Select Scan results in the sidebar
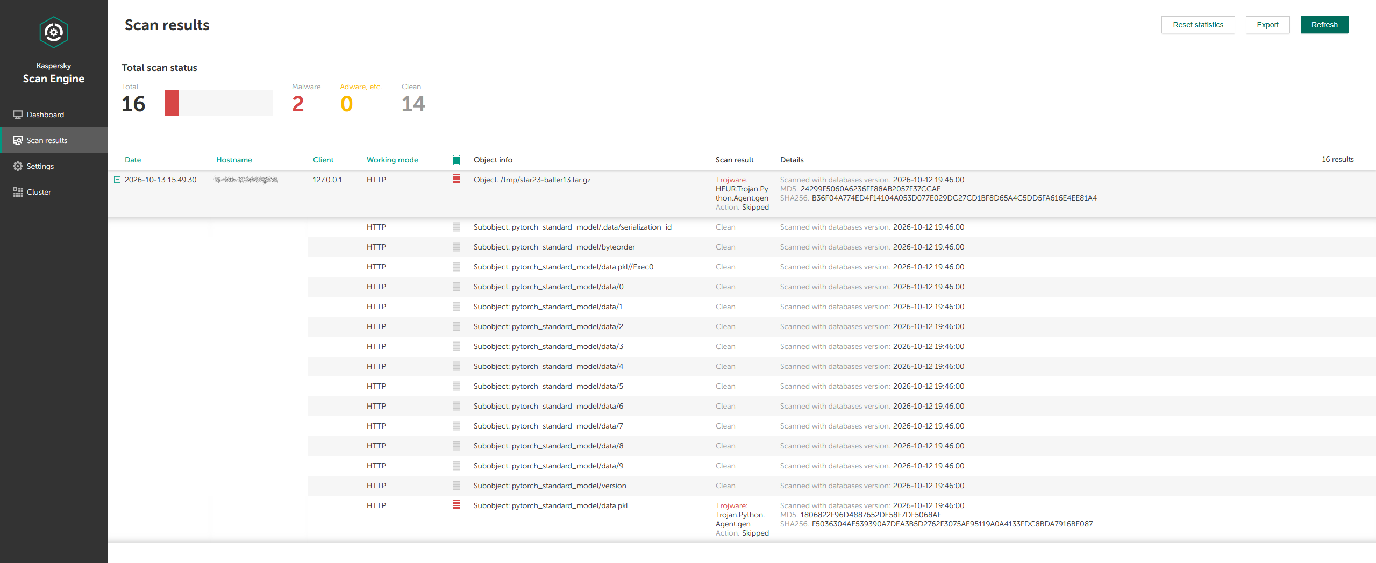Screen dimensions: 1376x563 click(x=54, y=140)
